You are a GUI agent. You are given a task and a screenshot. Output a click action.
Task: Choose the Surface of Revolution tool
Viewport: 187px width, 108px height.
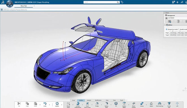click(78, 105)
